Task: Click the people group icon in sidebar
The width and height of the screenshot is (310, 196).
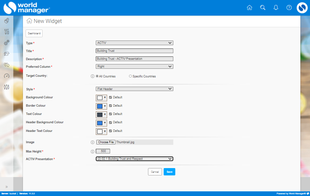Action: (x=6, y=87)
